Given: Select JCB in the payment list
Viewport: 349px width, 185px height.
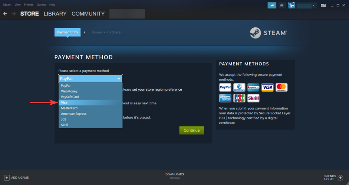Looking at the screenshot, I should tap(90, 119).
